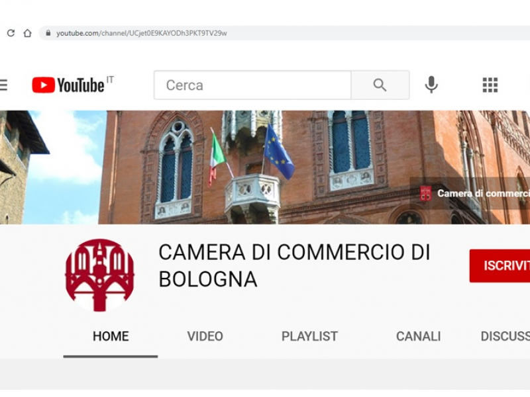This screenshot has height=397, width=530.
Task: Click inside the Cerca search field
Action: [252, 85]
